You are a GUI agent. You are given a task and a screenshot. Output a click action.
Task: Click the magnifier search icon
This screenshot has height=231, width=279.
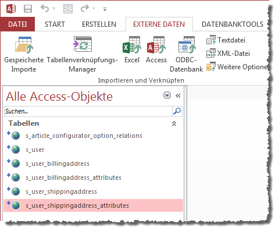coord(177,111)
